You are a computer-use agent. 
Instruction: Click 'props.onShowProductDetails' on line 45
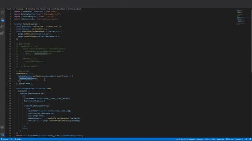56,121
